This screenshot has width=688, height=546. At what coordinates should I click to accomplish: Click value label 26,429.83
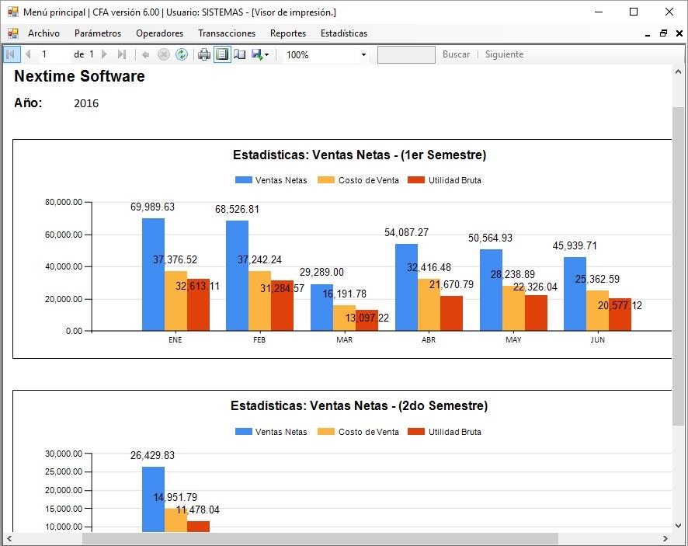point(152,456)
